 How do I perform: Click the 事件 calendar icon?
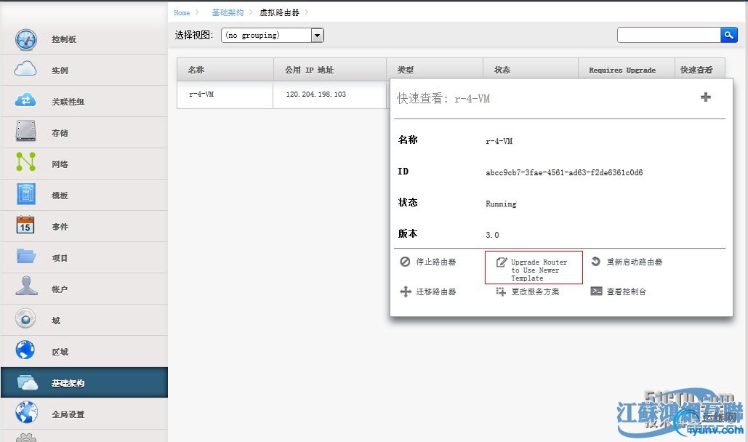coord(25,225)
